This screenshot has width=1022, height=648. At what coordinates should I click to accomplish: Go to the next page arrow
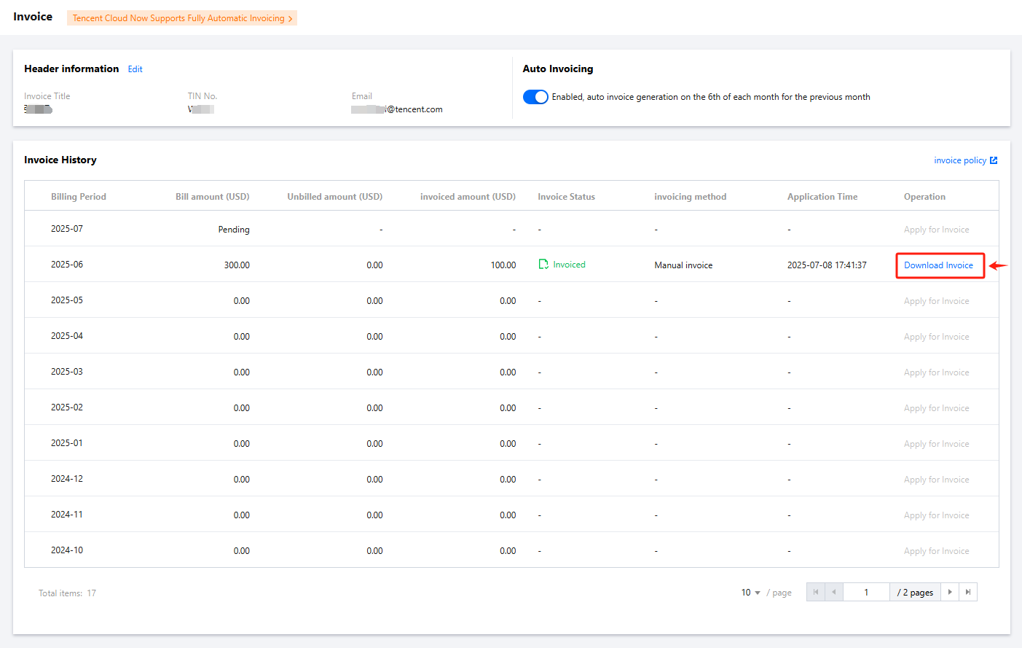[950, 592]
